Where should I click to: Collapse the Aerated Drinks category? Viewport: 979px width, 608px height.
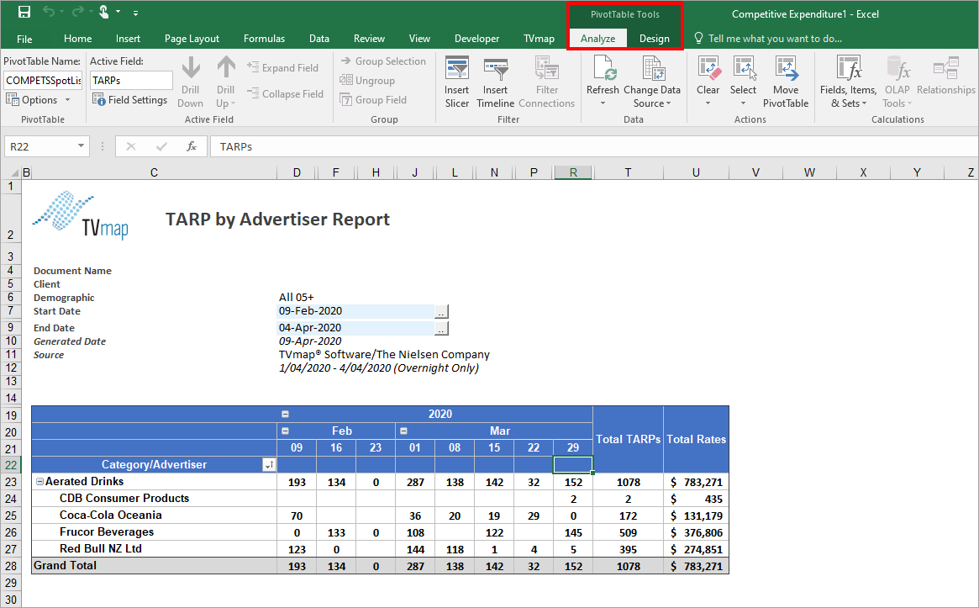[x=40, y=482]
